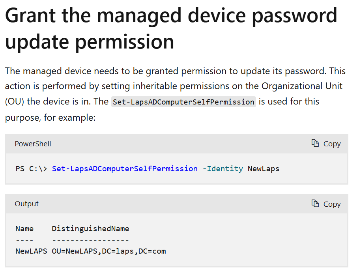Image resolution: width=359 pixels, height=269 pixels.
Task: Select the PowerShell label on the code block
Action: click(33, 144)
